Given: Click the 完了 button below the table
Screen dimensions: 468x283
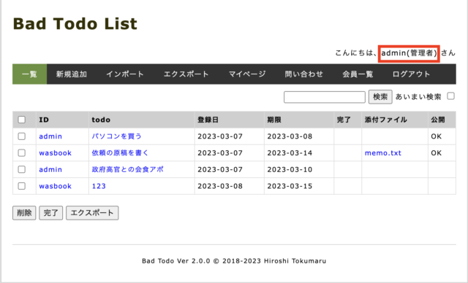Looking at the screenshot, I should [x=51, y=213].
